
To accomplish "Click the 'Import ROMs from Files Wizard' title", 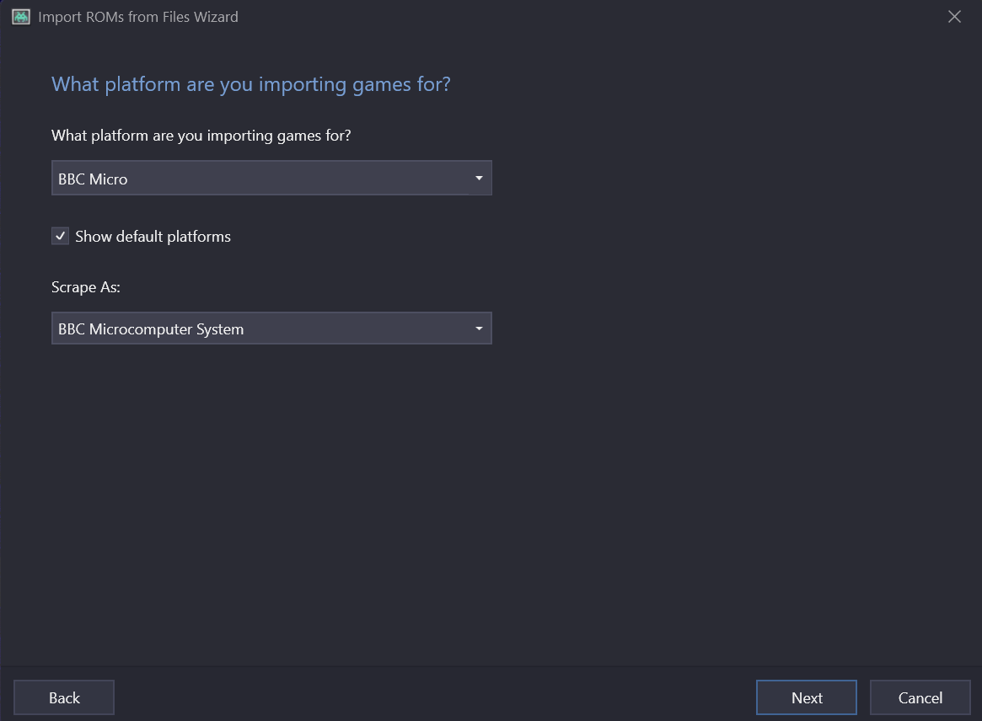I will tap(138, 17).
